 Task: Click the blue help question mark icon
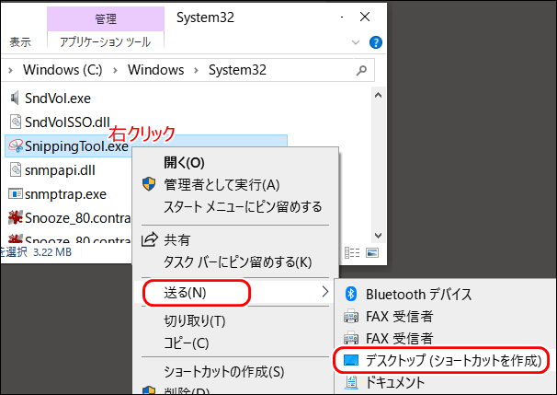click(x=376, y=42)
